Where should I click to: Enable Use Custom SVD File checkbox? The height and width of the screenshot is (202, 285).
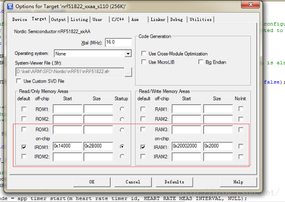19,81
